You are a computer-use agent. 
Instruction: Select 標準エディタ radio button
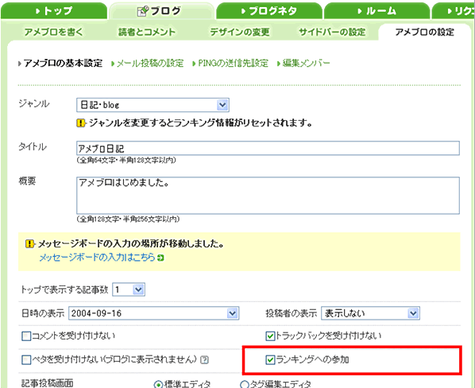click(158, 384)
